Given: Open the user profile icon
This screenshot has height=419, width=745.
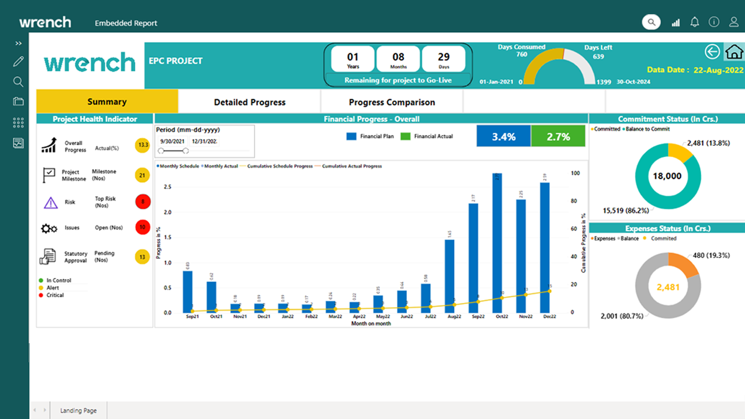Looking at the screenshot, I should click(x=734, y=22).
